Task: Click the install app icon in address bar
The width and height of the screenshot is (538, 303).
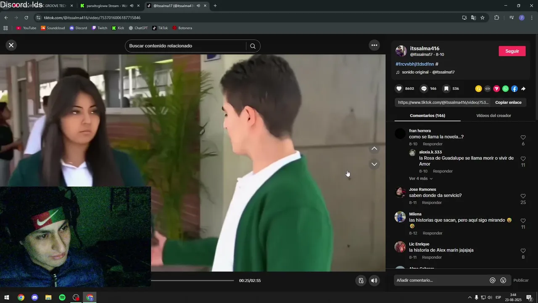Action: point(464,18)
